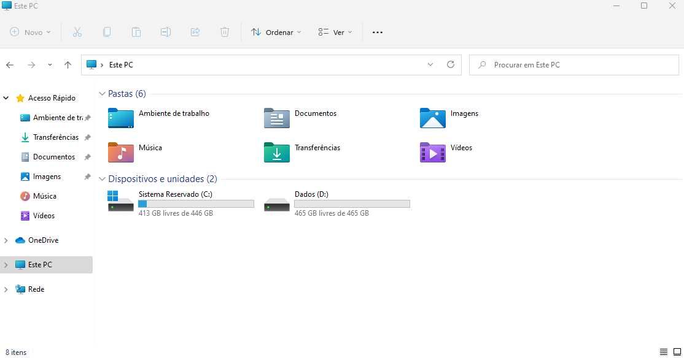
Task: Click the "8 itens" status bar text
Action: (x=16, y=352)
